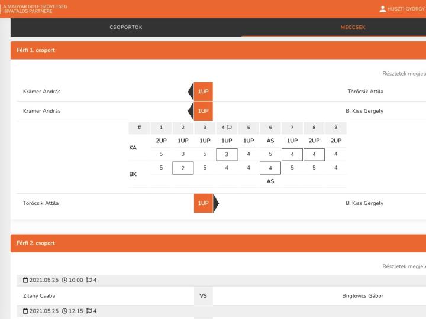The width and height of the screenshot is (426, 319).
Task: Click the hole 6 column header
Action: [270, 128]
